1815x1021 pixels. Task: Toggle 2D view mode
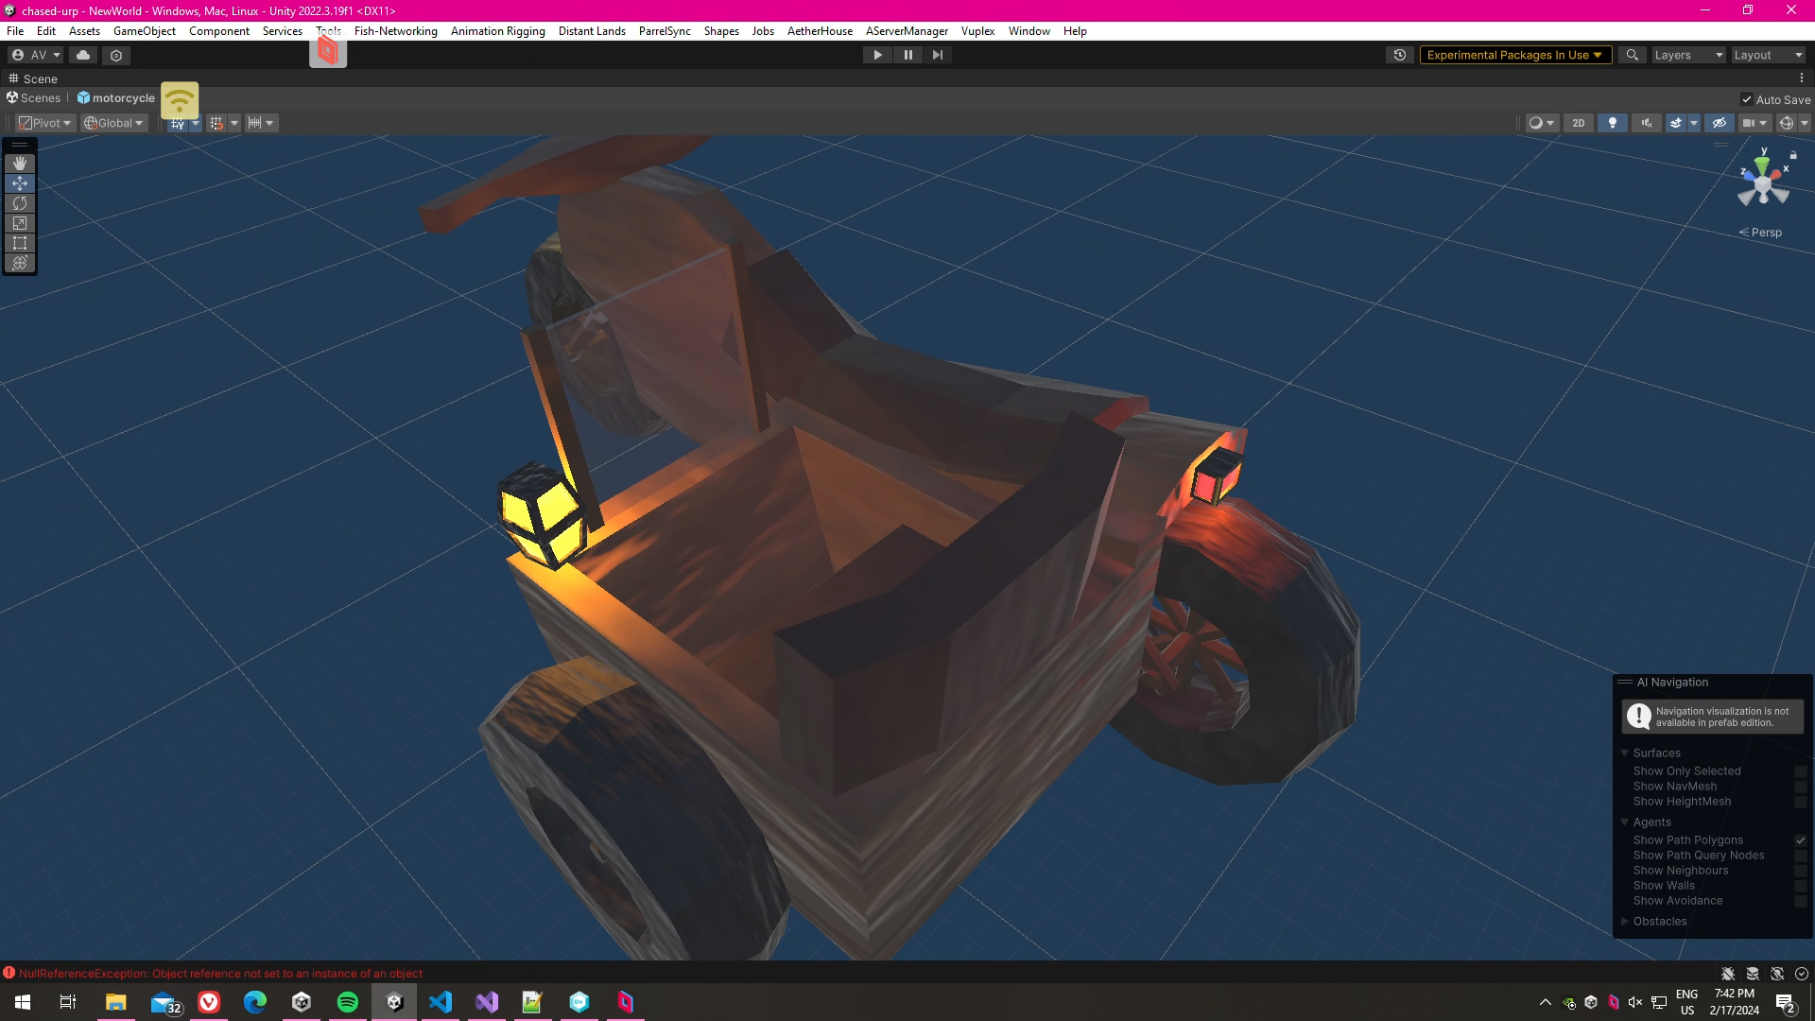point(1579,123)
